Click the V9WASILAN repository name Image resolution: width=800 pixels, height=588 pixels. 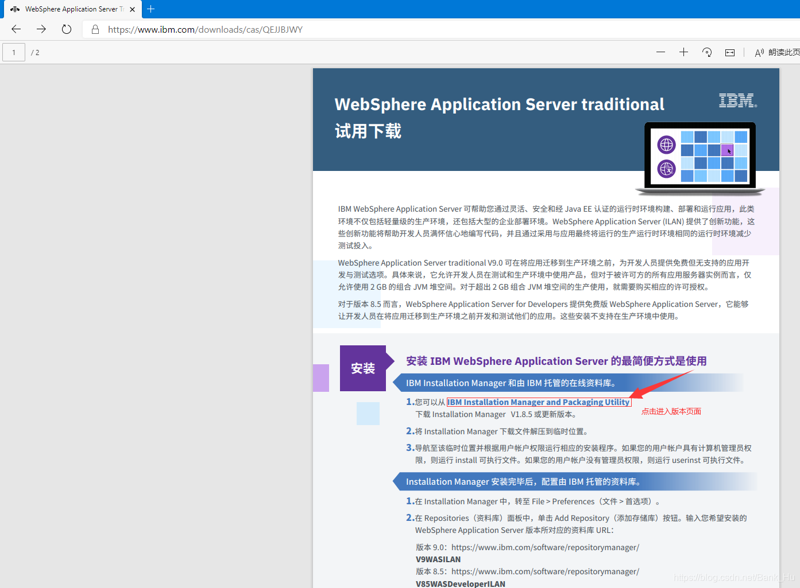pyautogui.click(x=438, y=559)
